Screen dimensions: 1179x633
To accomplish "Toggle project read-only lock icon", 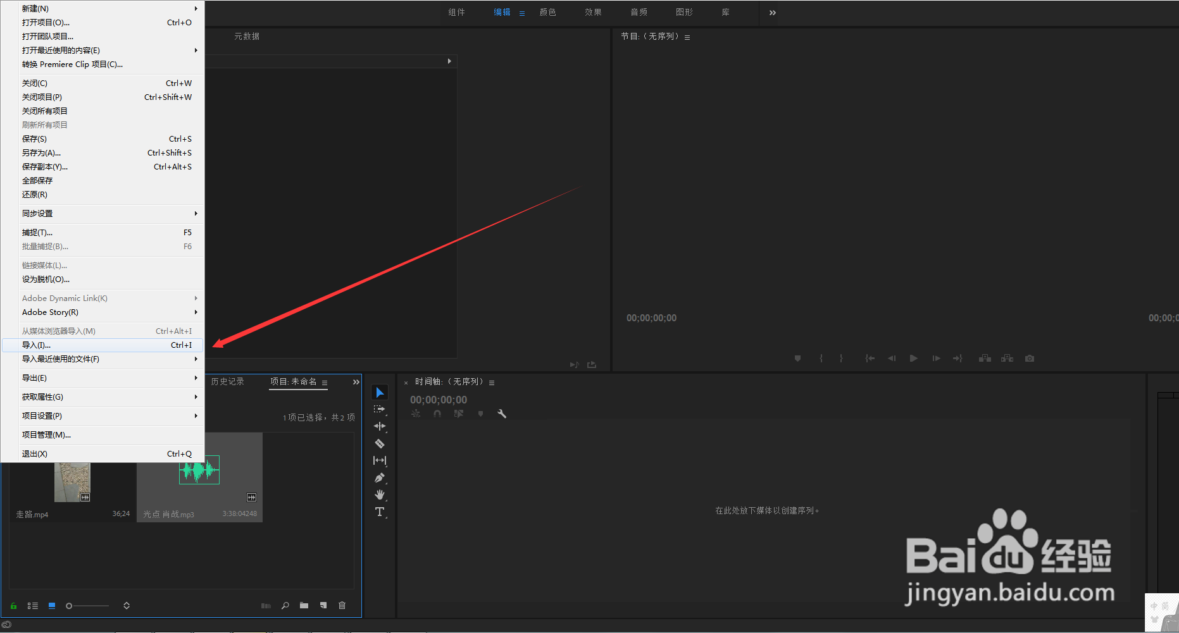I will point(13,606).
